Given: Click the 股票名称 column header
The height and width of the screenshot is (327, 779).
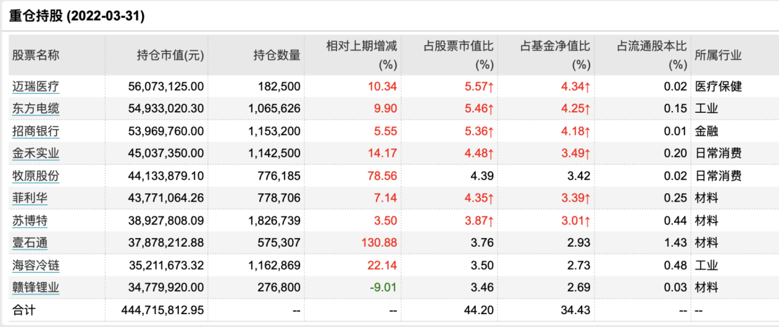Looking at the screenshot, I should tap(36, 55).
